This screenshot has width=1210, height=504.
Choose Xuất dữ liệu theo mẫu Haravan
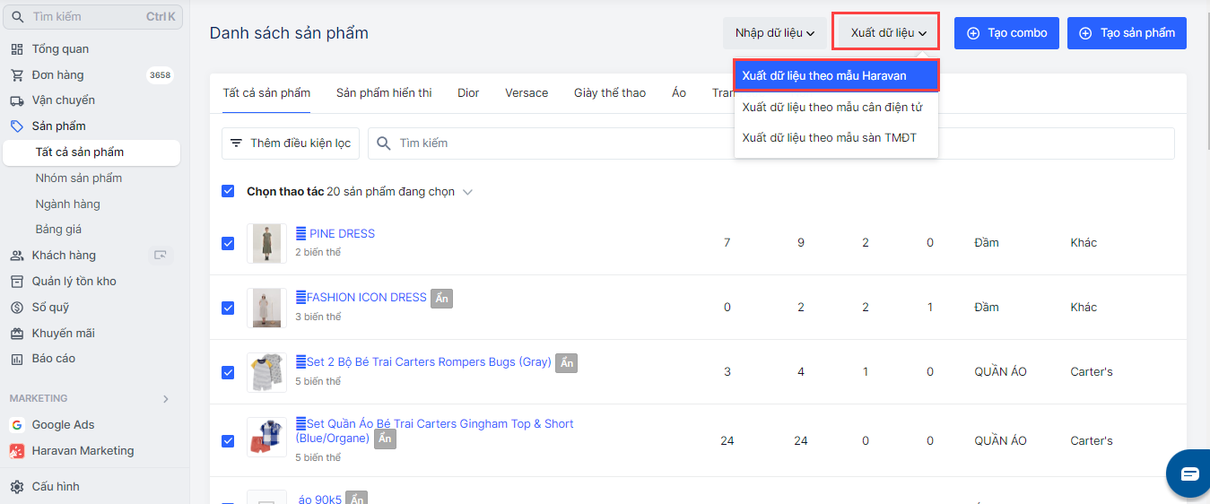[x=836, y=76]
